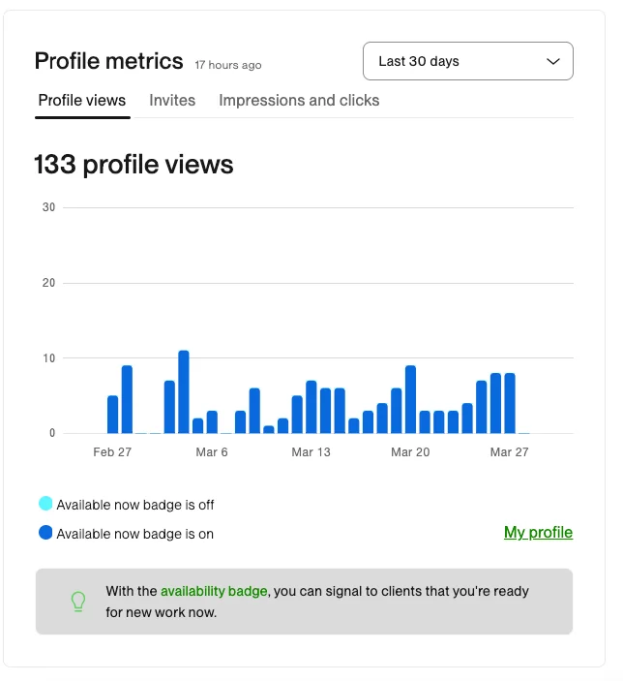
Task: Select the 'Available now badge is on' legend label
Action: (135, 534)
